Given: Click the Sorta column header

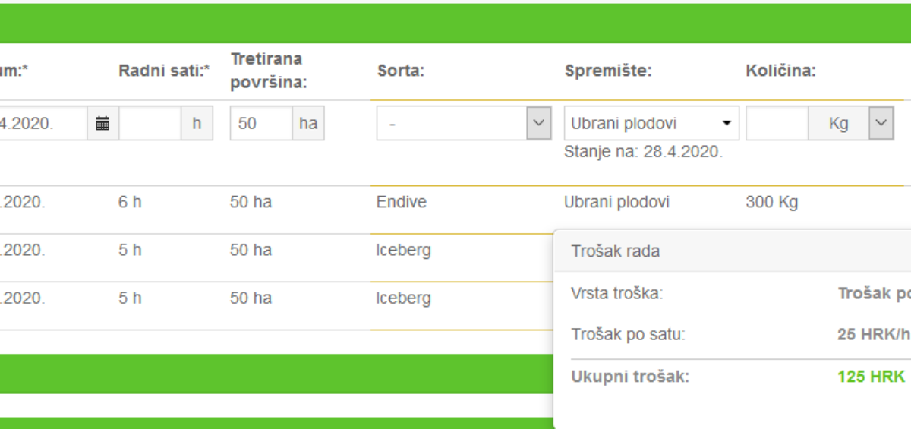Looking at the screenshot, I should pos(400,71).
